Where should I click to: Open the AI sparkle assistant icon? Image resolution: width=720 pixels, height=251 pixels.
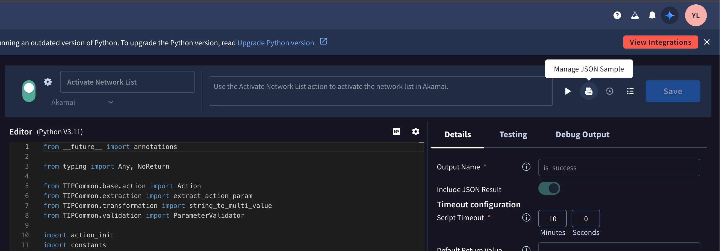tap(670, 15)
